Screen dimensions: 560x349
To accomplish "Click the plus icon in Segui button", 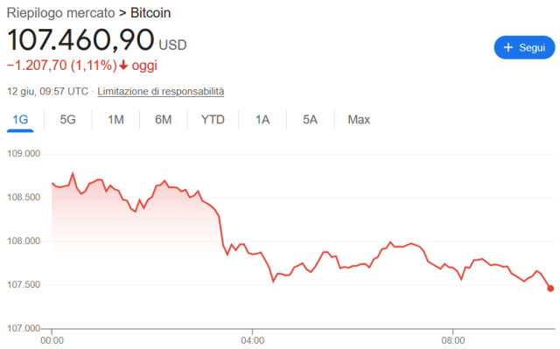I will pos(507,47).
